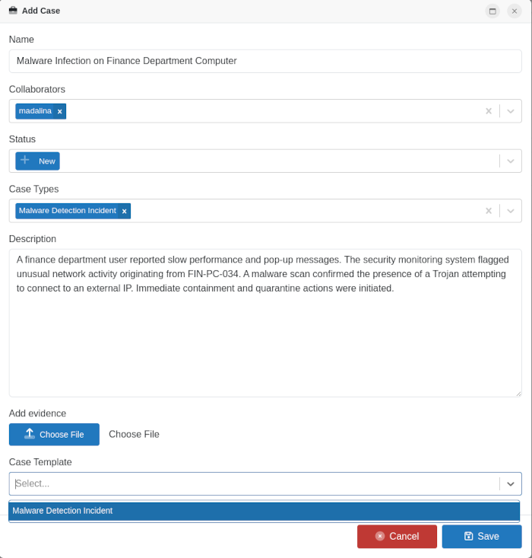Clear all Collaborators with the X icon

point(489,111)
